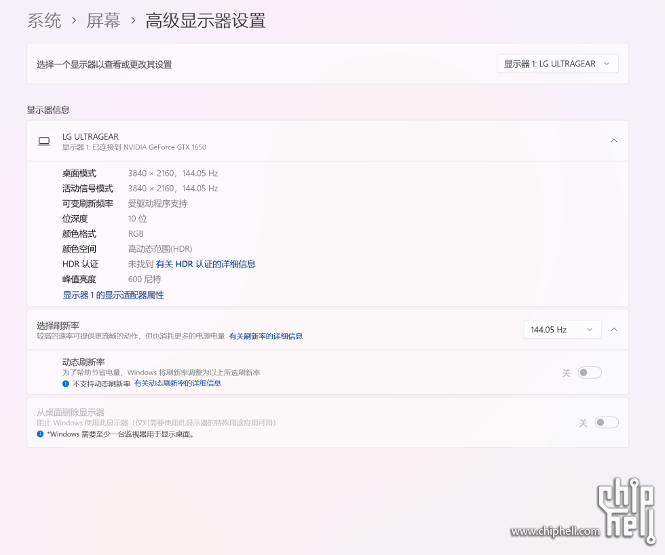Open 有关动态刷新率的详细信息 link

tap(178, 383)
